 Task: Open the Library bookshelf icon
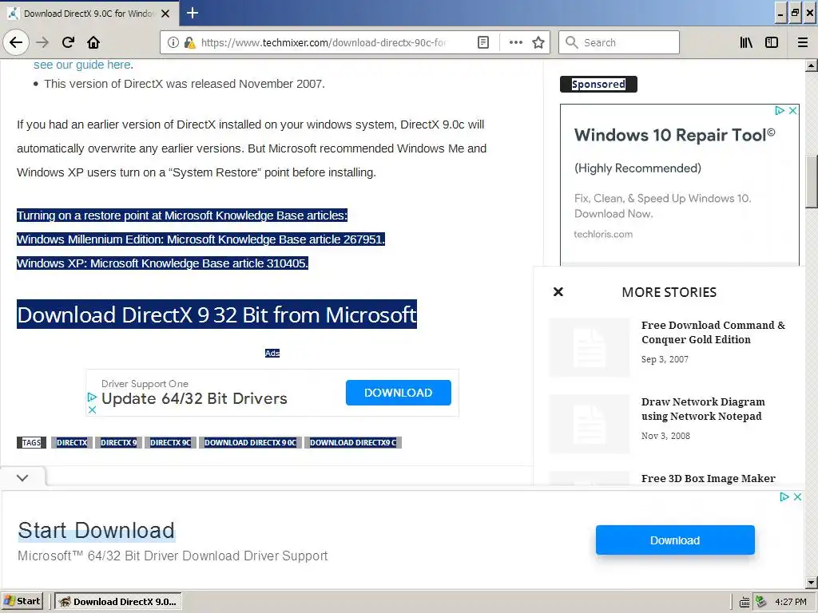coord(746,42)
